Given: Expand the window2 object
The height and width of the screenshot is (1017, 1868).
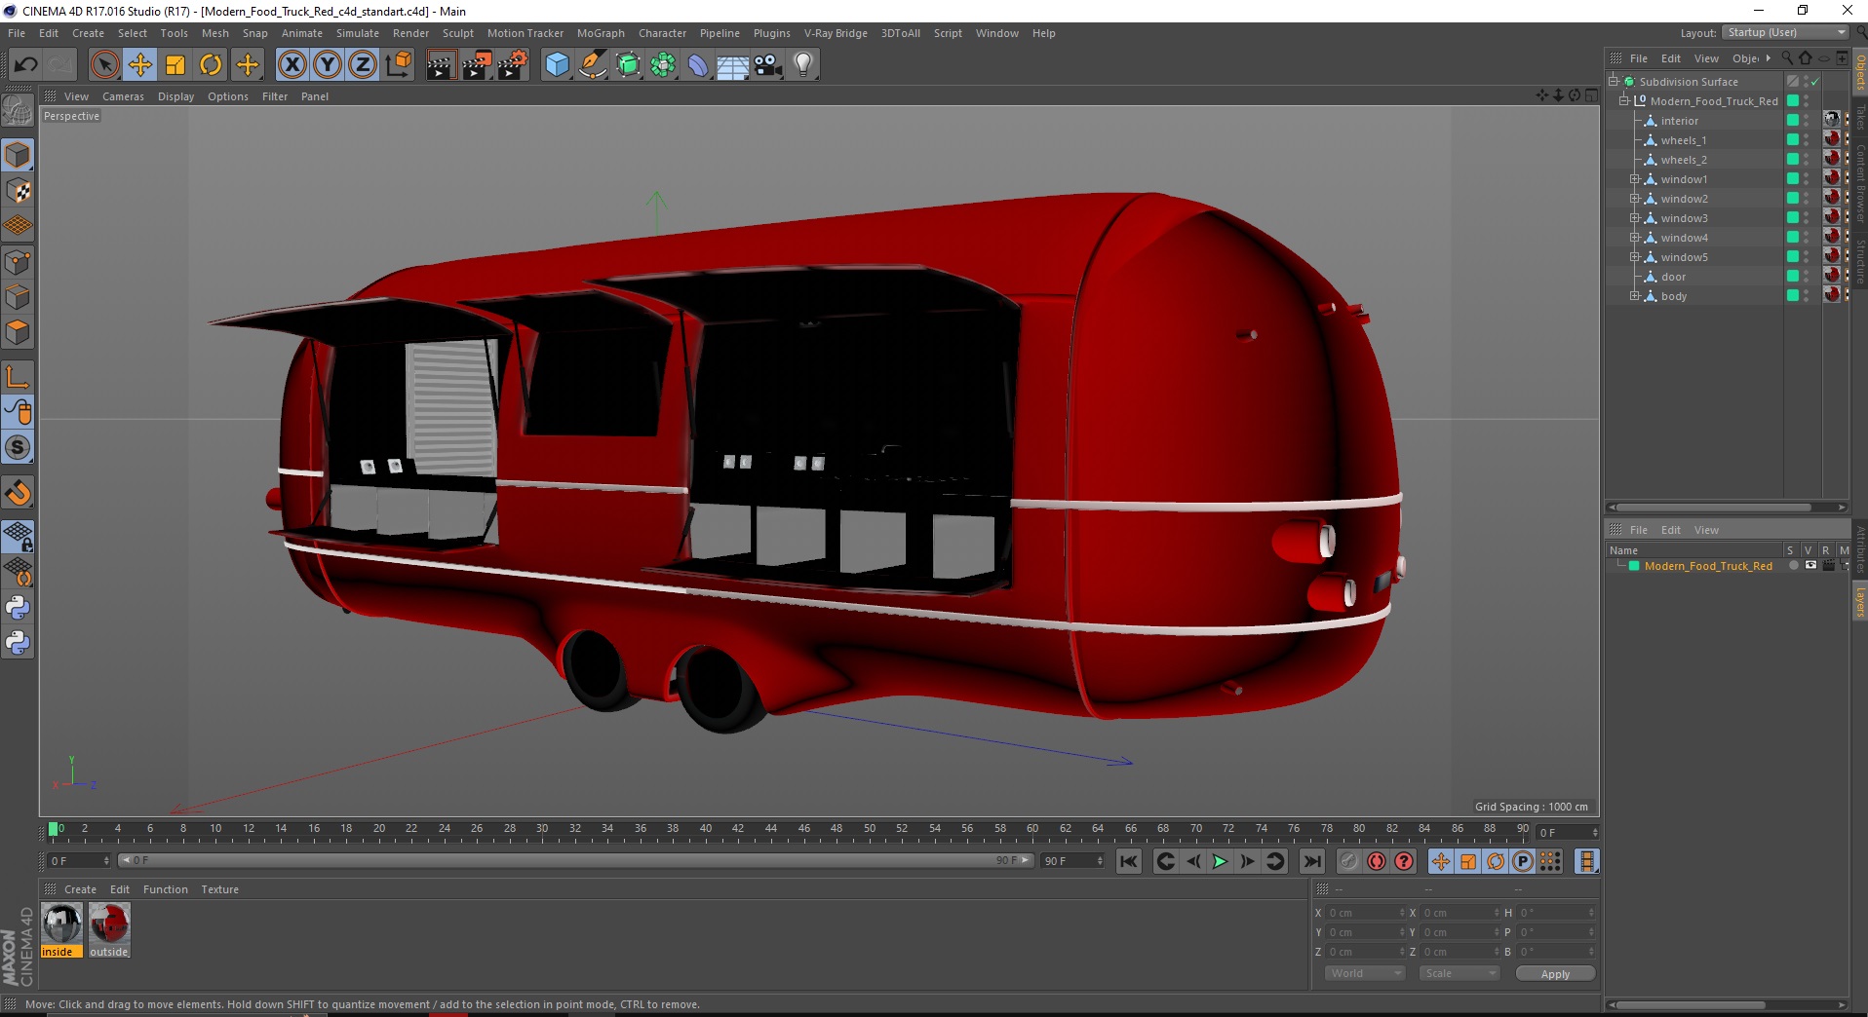Looking at the screenshot, I should (x=1635, y=199).
